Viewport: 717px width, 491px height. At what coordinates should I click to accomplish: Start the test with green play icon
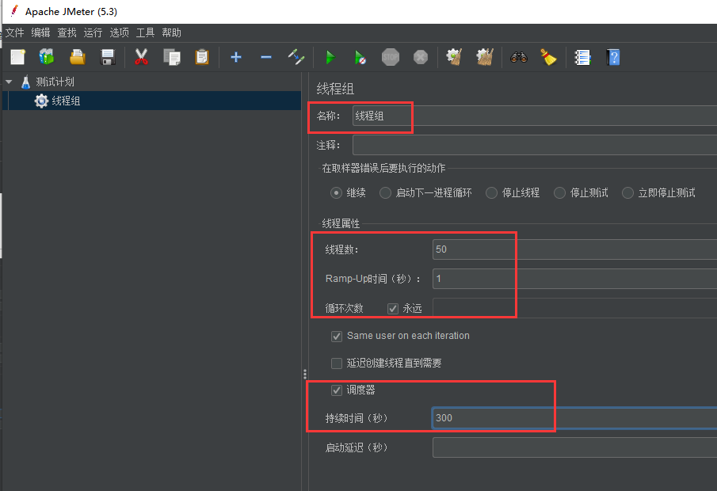tap(330, 57)
